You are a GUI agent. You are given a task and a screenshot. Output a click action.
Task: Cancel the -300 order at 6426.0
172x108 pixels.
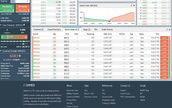(x=164, y=49)
